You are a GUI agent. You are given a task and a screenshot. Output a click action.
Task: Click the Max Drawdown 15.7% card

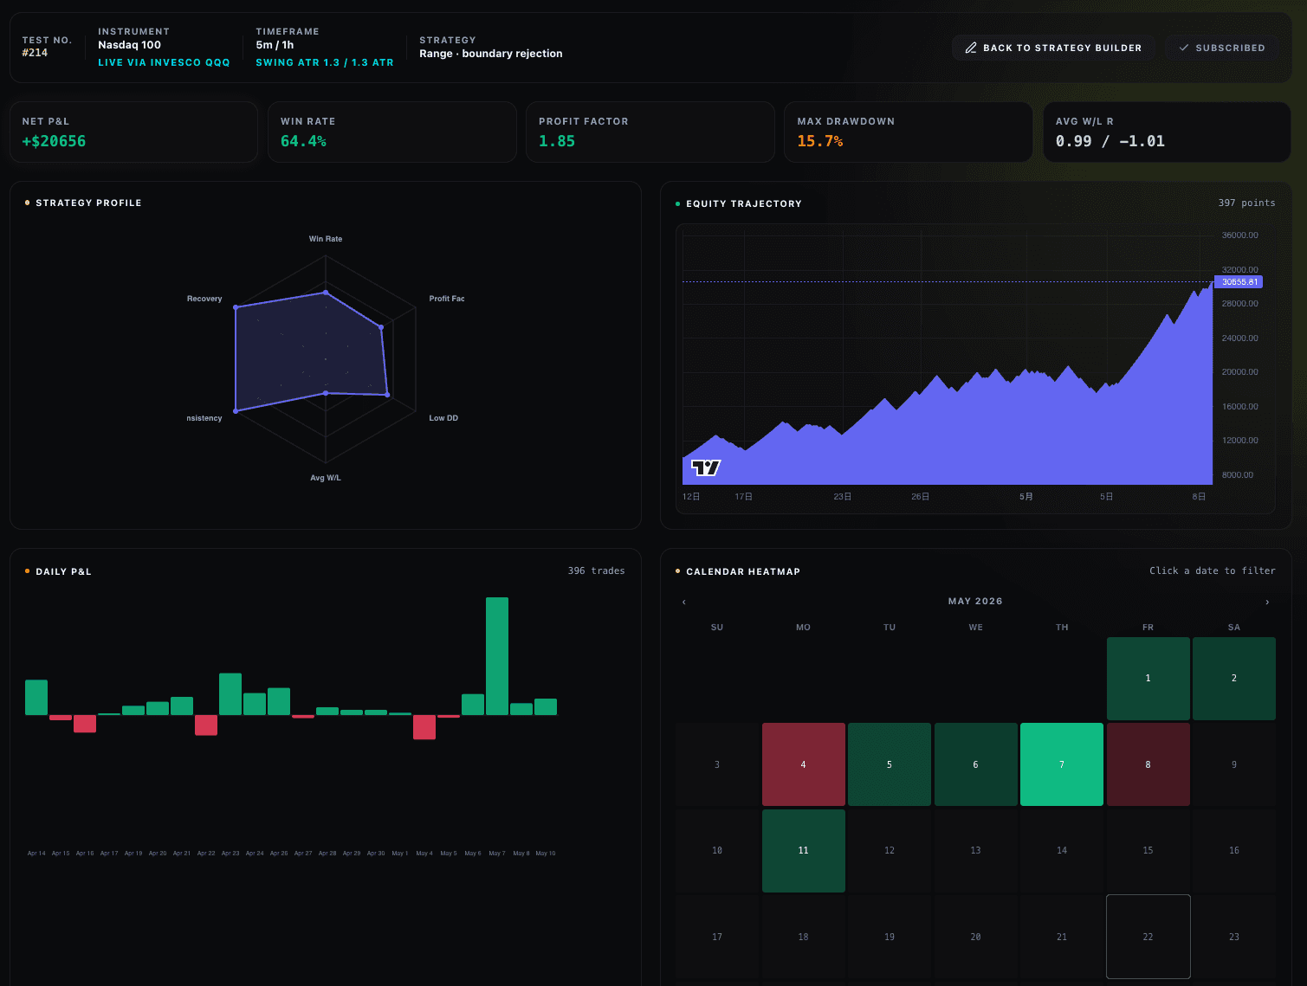(x=909, y=132)
